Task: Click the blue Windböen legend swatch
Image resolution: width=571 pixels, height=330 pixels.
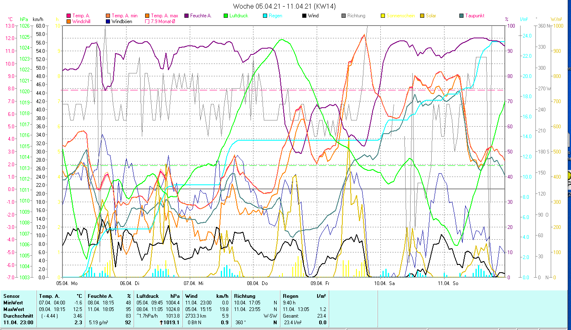Action: point(108,21)
